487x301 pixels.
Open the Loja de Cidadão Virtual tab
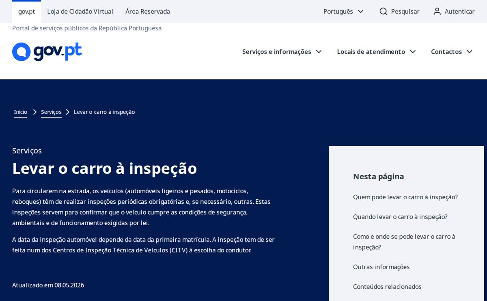click(80, 11)
